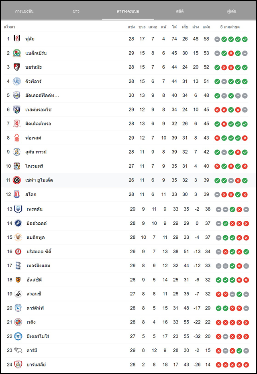
Task: Click the Blackburn Rovers crest icon
Action: click(x=17, y=53)
